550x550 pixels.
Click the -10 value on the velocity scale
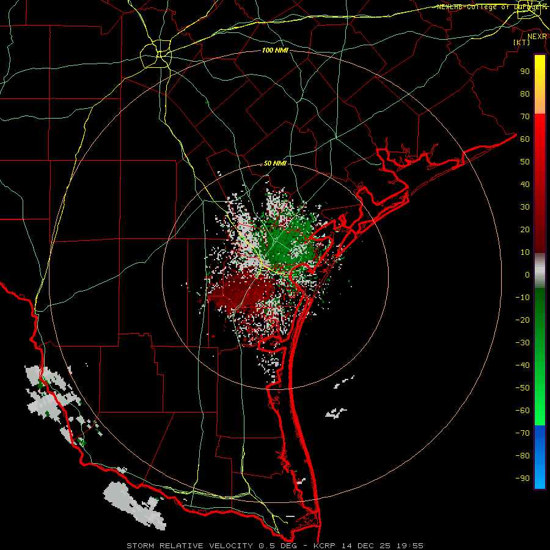pos(522,298)
